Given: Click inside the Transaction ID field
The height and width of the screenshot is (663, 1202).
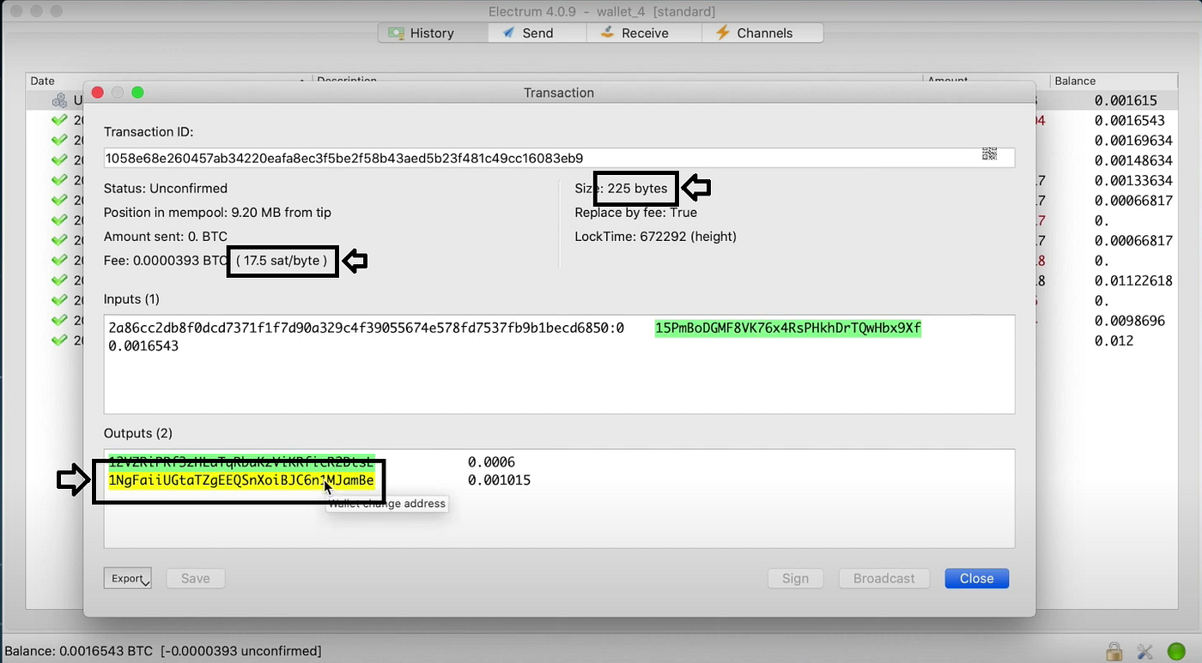Looking at the screenshot, I should (x=515, y=157).
